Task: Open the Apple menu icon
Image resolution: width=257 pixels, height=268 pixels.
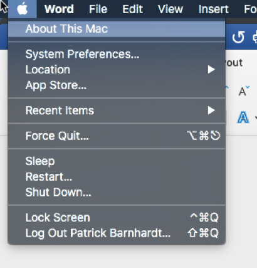Action: (23, 9)
